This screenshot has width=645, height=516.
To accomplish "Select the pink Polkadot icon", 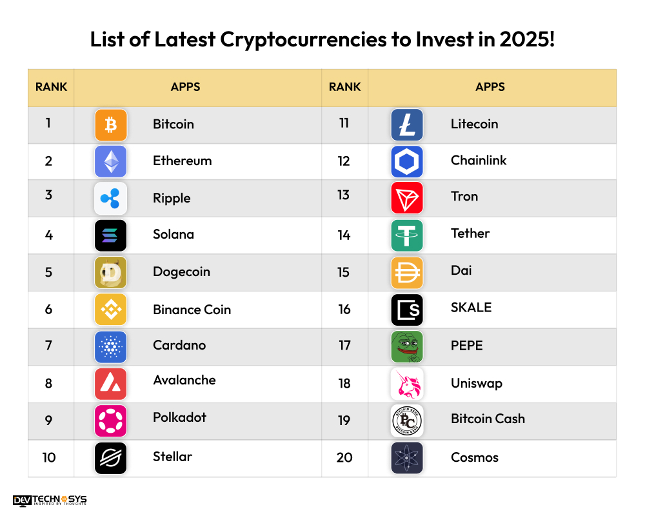I will [111, 421].
